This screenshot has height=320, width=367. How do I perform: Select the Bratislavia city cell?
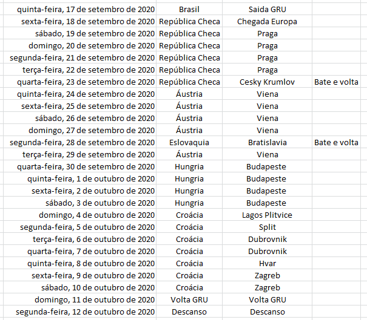[267, 143]
